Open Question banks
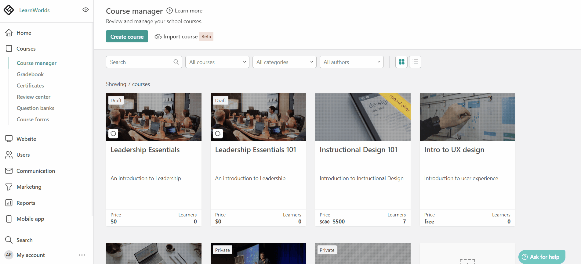The image size is (581, 264). click(x=35, y=108)
